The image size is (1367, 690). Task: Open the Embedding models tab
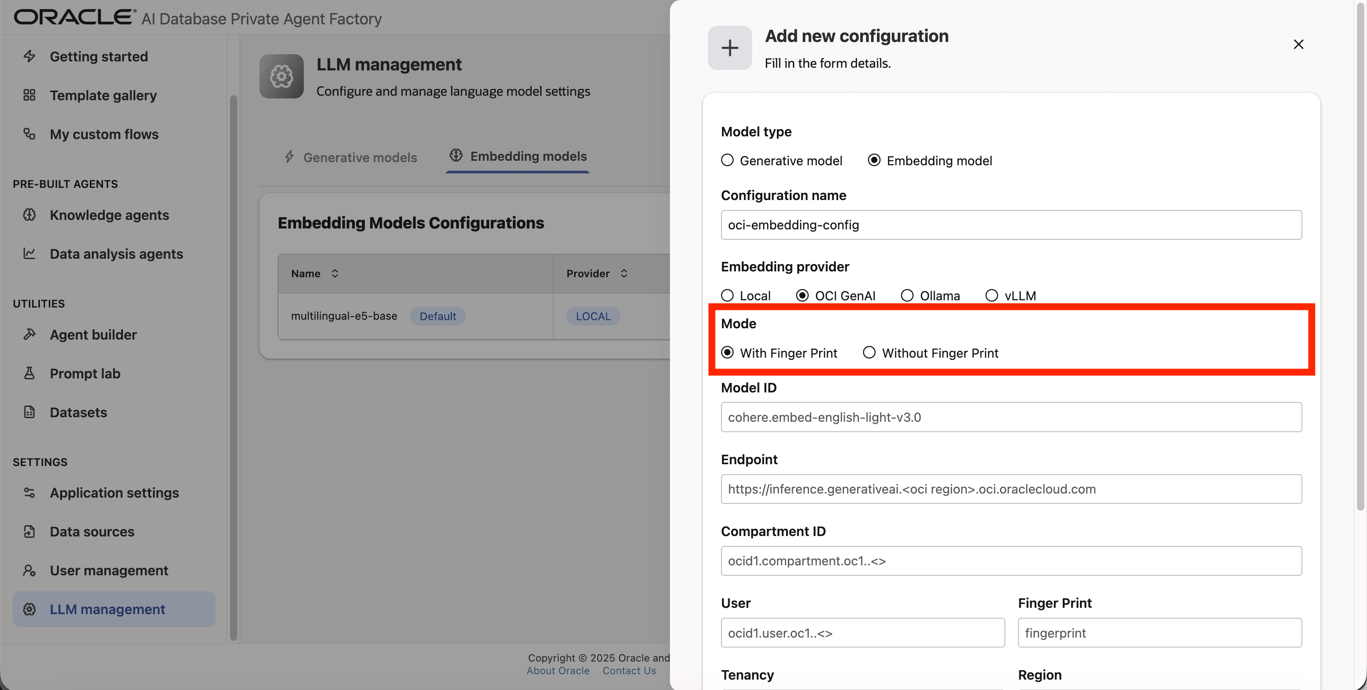point(518,156)
